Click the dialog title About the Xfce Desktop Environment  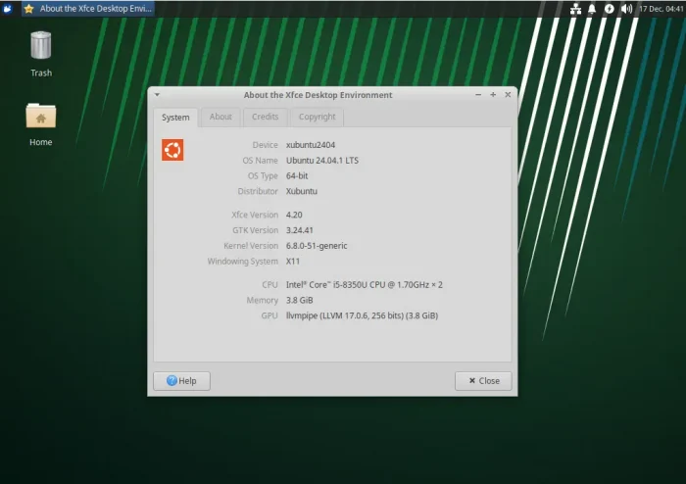click(x=318, y=95)
